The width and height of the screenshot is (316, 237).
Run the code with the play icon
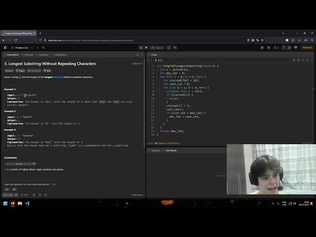click(146, 48)
